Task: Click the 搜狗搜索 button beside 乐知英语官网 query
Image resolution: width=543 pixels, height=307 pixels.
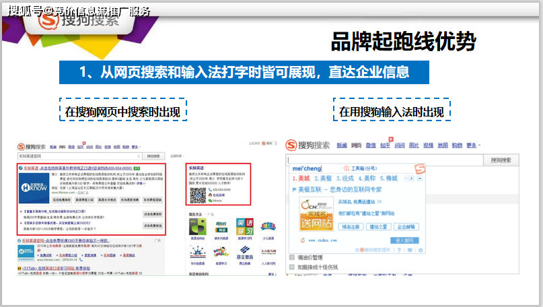Action: click(x=153, y=156)
